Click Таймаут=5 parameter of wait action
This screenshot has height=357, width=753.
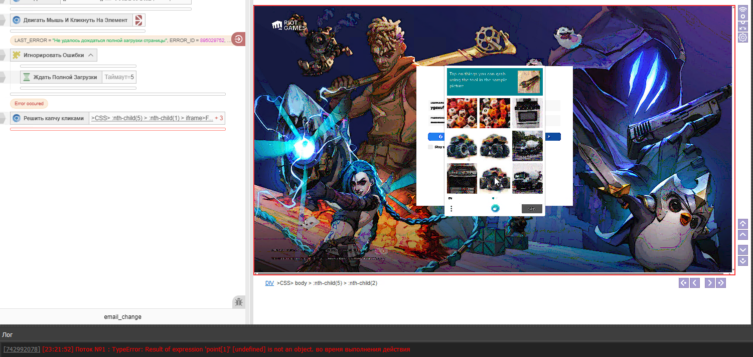click(x=119, y=77)
